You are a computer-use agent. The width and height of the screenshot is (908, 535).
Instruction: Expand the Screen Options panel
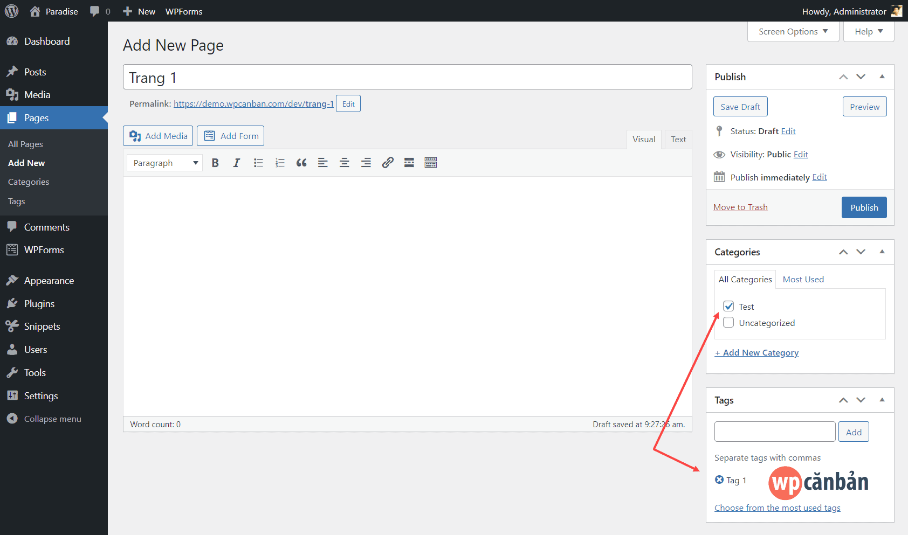click(793, 32)
